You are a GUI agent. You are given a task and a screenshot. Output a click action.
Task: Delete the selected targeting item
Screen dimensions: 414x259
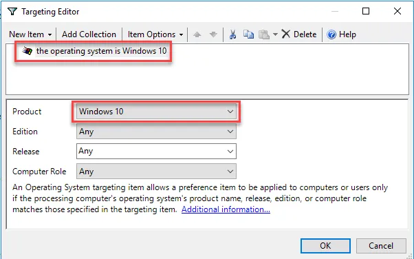coord(299,34)
